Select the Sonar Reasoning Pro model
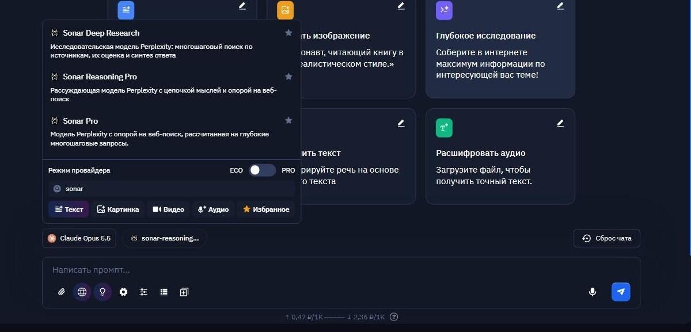The image size is (691, 332). [x=172, y=87]
